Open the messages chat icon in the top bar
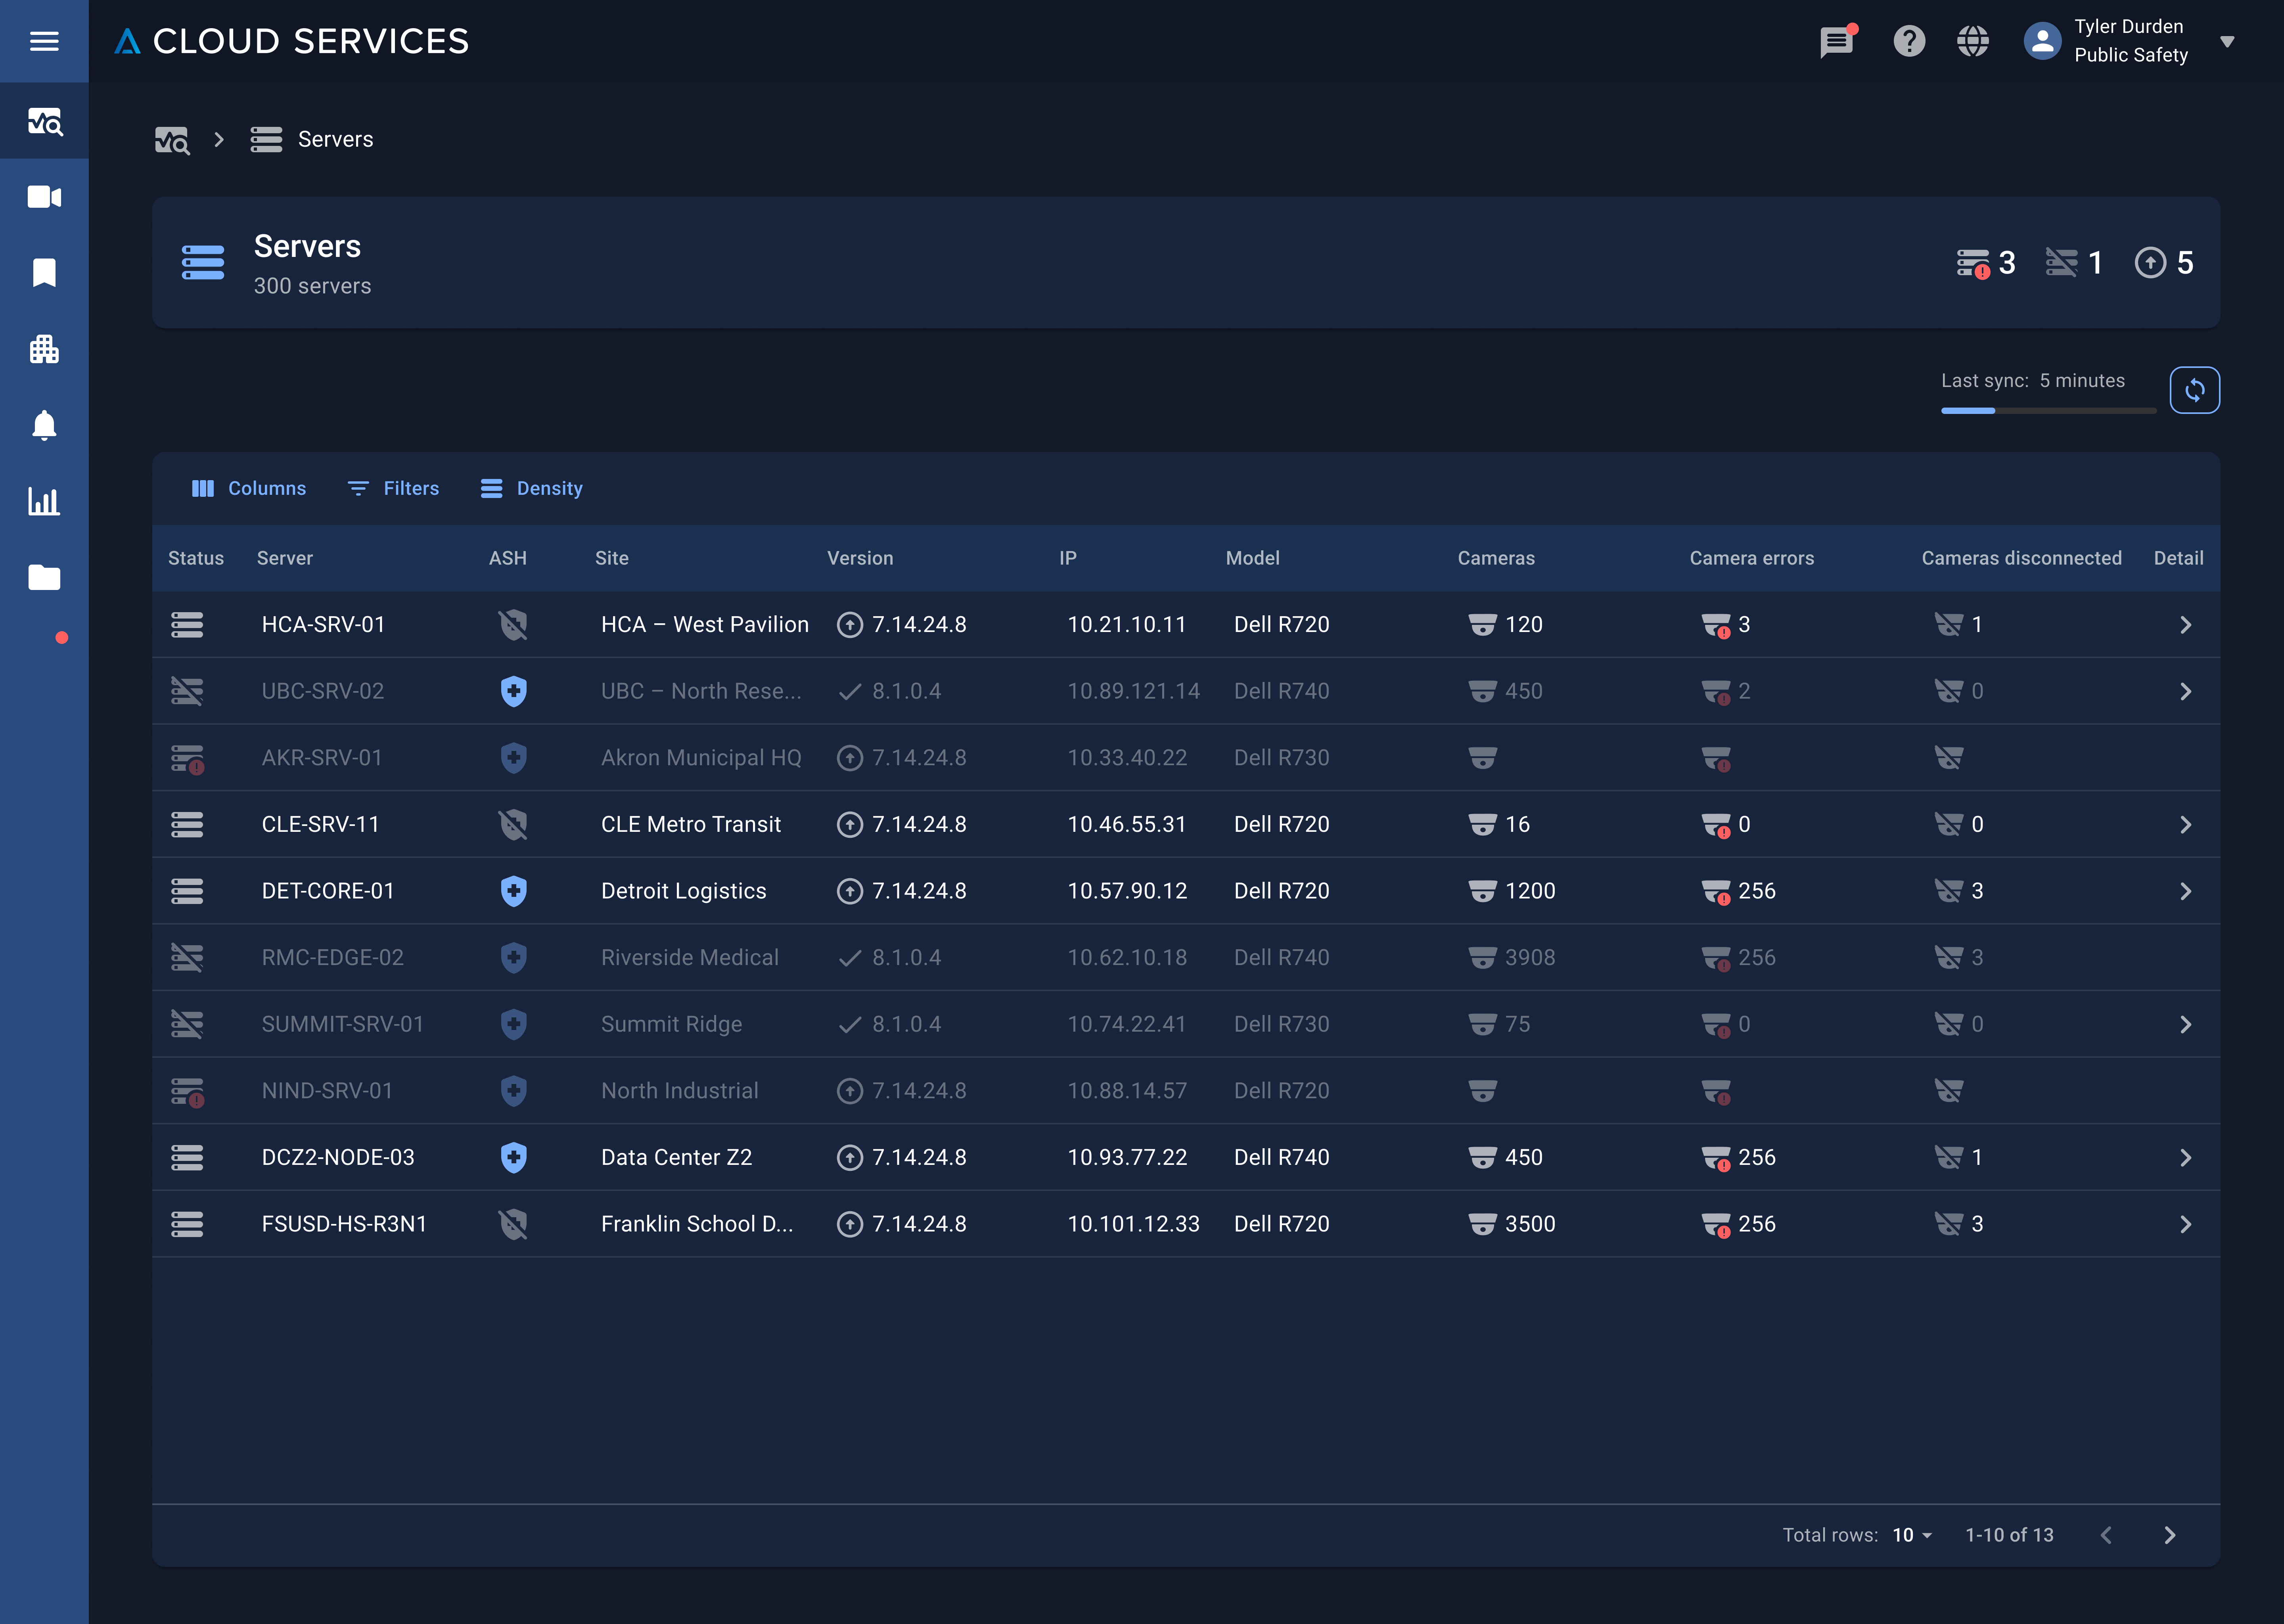This screenshot has height=1624, width=2284. 1838,41
